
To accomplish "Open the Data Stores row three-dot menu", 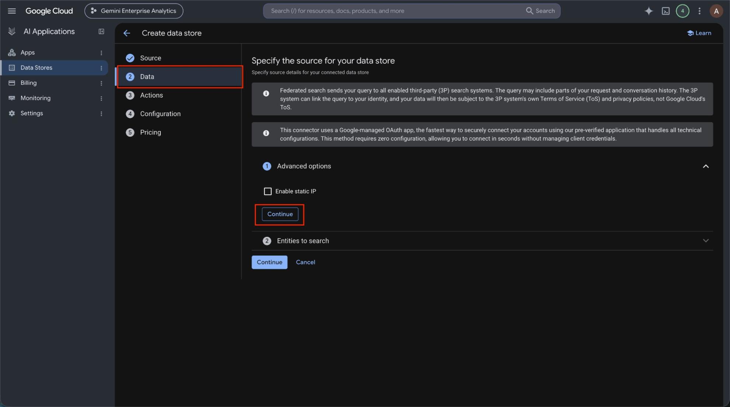I will [101, 68].
